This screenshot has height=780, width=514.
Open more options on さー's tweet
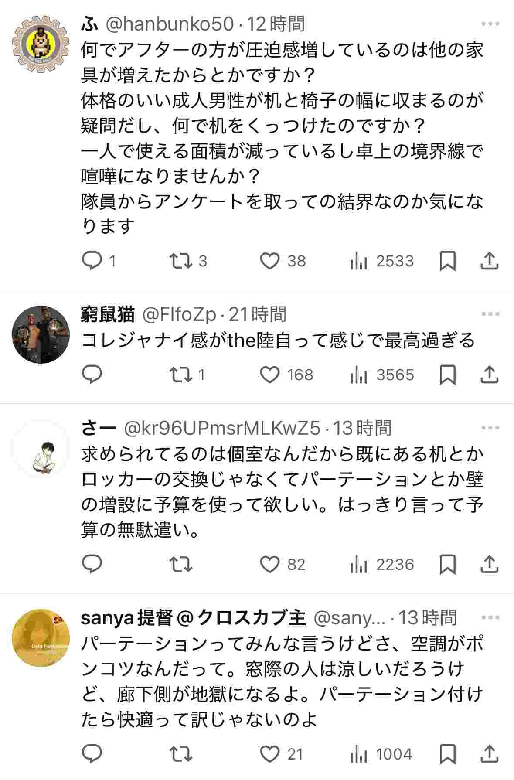click(490, 428)
